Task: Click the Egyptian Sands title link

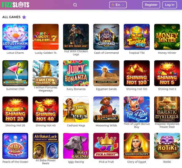Action: click(106, 89)
